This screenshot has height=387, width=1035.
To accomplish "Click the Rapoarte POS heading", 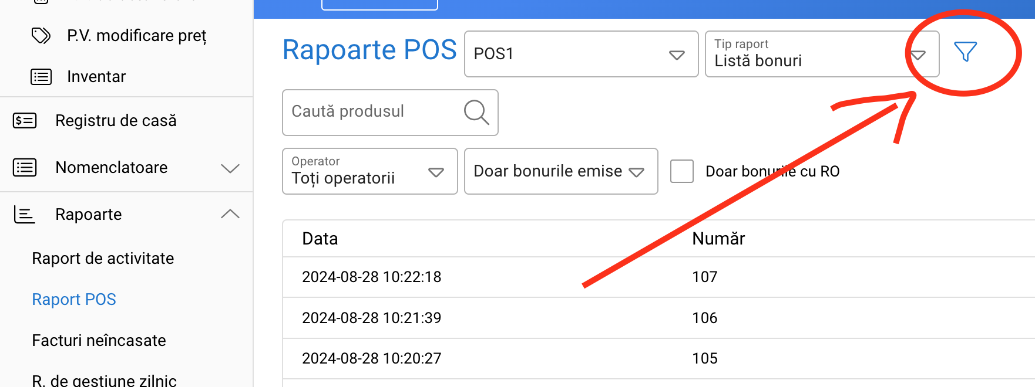I will (x=369, y=50).
